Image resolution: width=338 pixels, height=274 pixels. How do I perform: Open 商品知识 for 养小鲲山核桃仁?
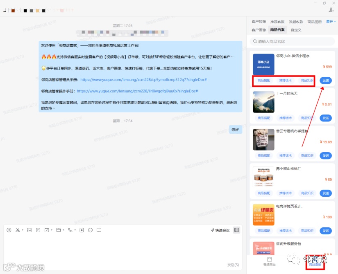pos(307,193)
